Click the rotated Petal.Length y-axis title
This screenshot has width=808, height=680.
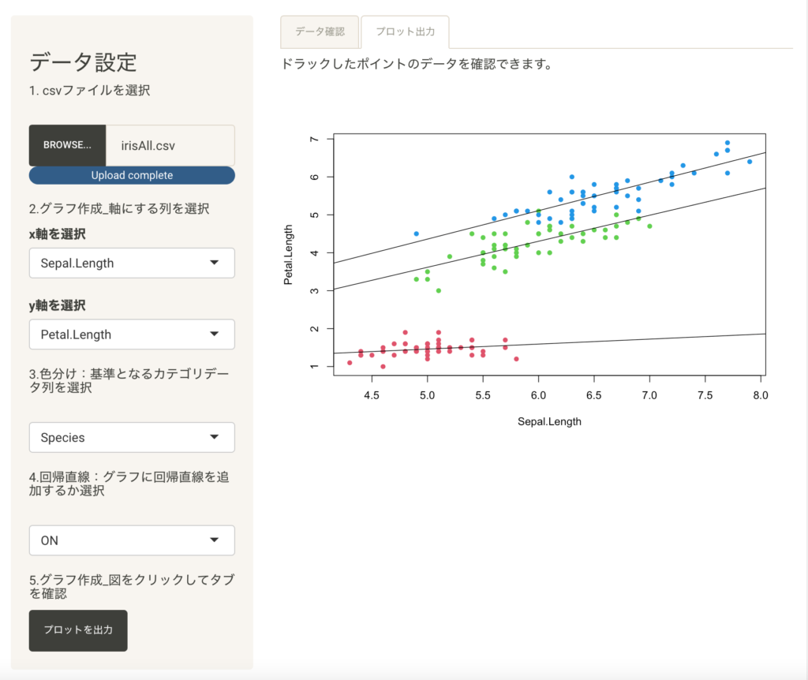pyautogui.click(x=289, y=252)
